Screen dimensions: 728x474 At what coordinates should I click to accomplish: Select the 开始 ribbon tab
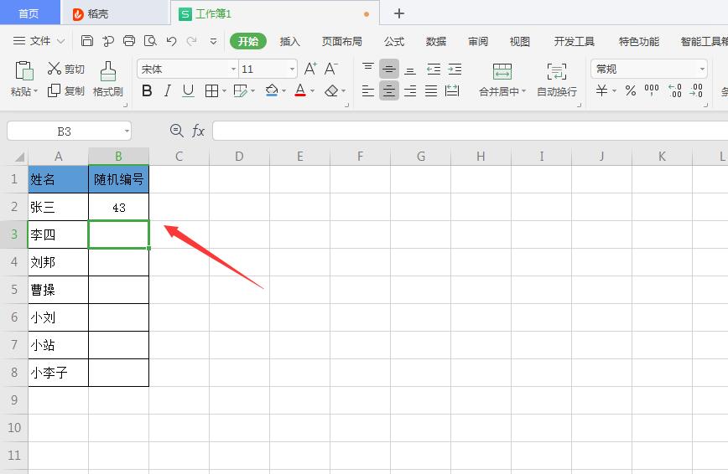pyautogui.click(x=248, y=41)
